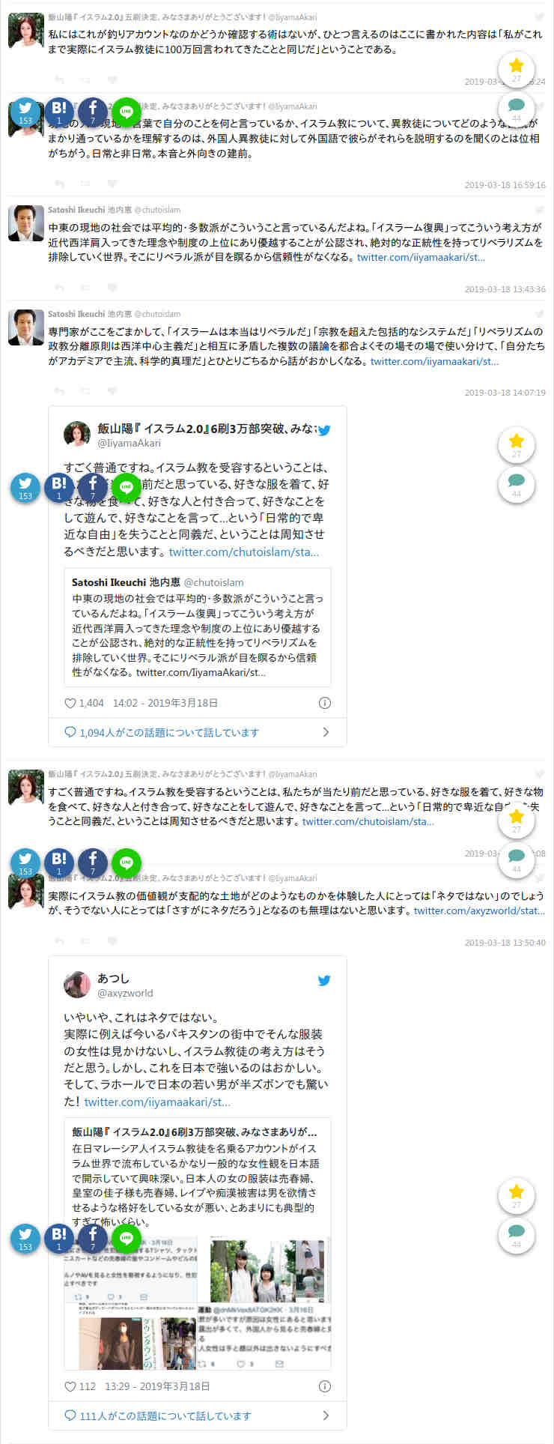Viewport: 554px width, 1444px height.
Task: Like the embedded tweet with 1,404 hearts
Action: [70, 703]
